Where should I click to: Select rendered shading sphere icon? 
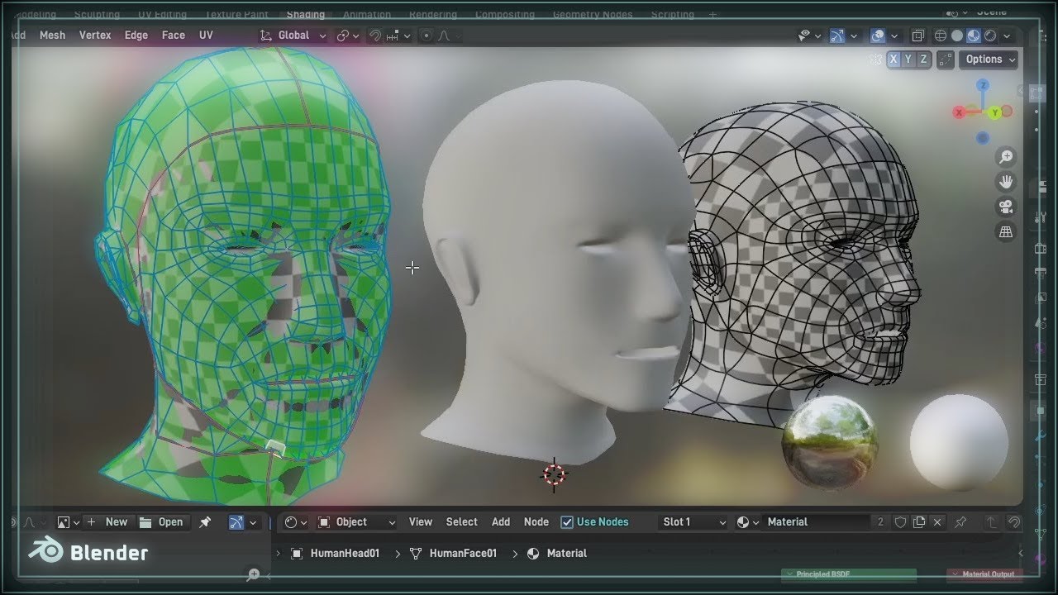[x=990, y=36]
